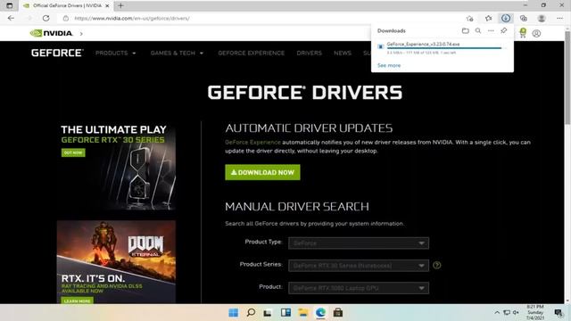Open the DOOM Eternal promo image
Image resolution: width=571 pixels, height=321 pixels.
point(117,261)
